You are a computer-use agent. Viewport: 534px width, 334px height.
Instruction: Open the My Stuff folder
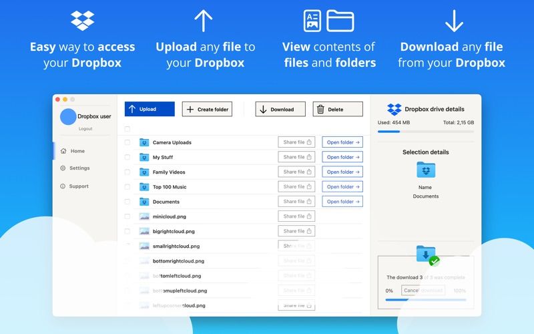pos(342,157)
